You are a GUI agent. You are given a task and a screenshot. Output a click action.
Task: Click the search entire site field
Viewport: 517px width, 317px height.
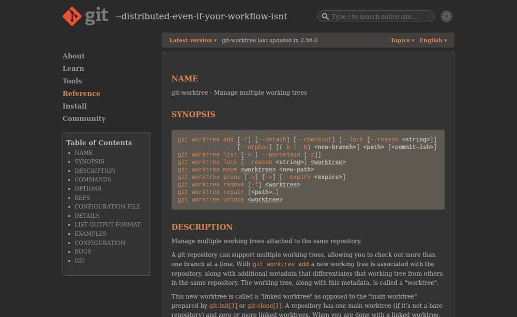[376, 17]
